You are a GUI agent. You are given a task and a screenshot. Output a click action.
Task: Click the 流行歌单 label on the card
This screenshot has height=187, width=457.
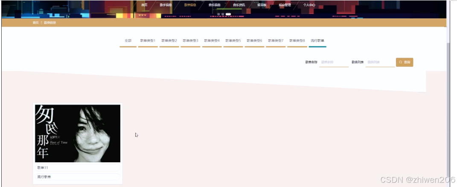tap(44, 177)
